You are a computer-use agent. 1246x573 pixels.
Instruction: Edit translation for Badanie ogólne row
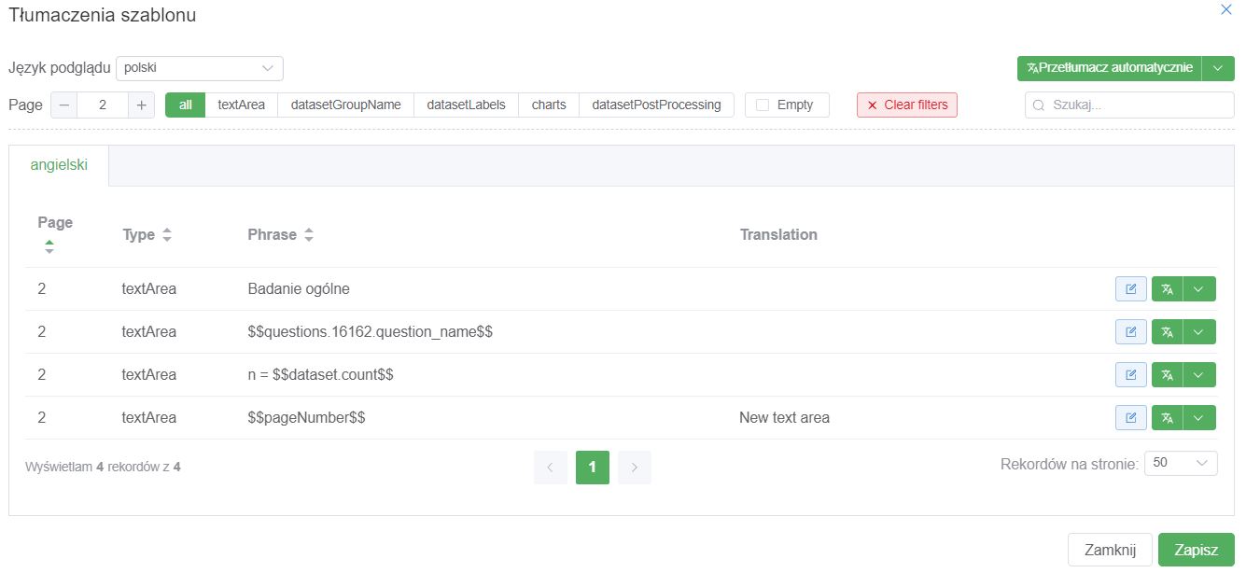tap(1131, 289)
